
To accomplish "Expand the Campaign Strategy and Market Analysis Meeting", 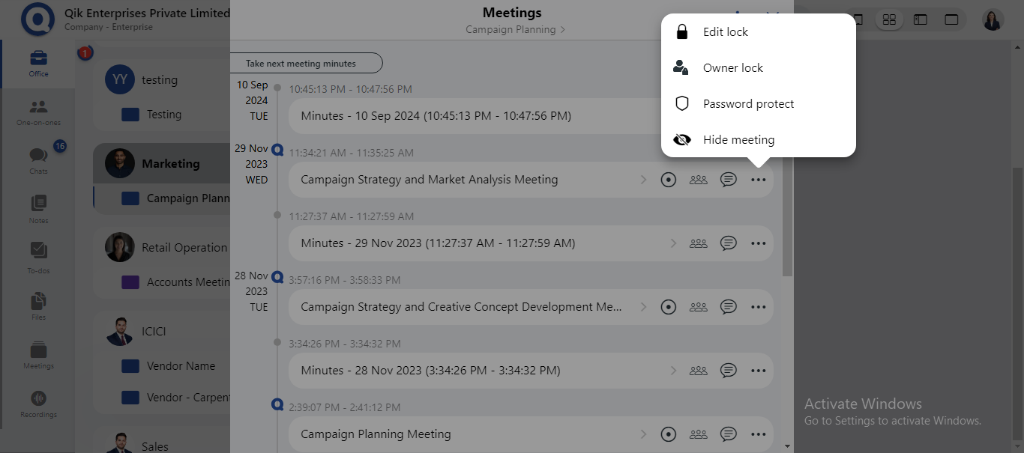I will (x=643, y=179).
